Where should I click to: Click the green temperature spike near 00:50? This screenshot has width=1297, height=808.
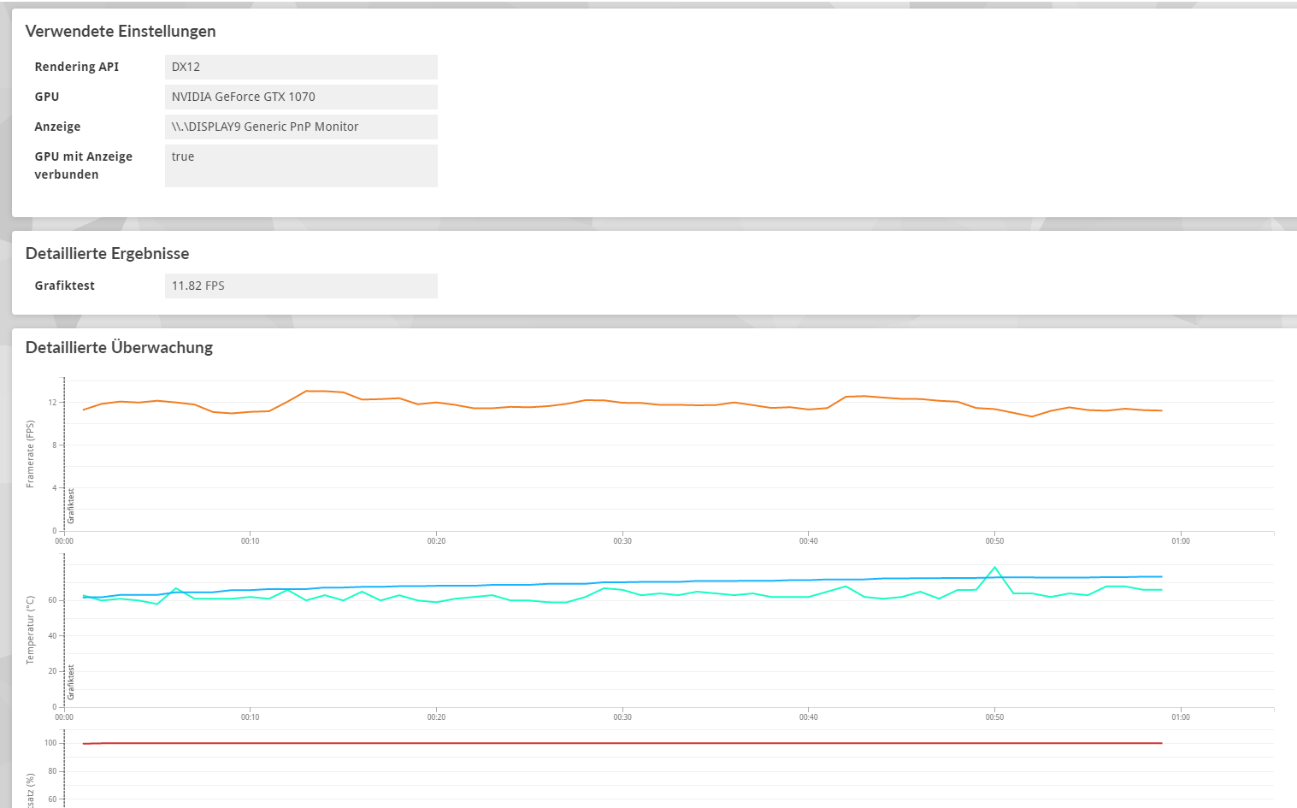pos(994,568)
